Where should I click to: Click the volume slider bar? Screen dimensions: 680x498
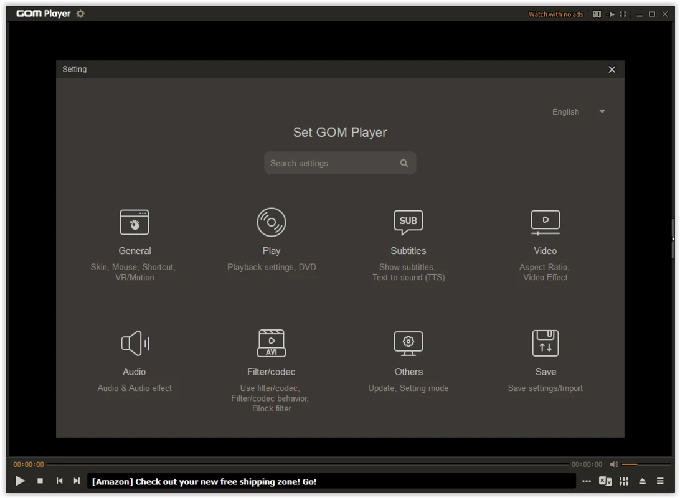(646, 464)
